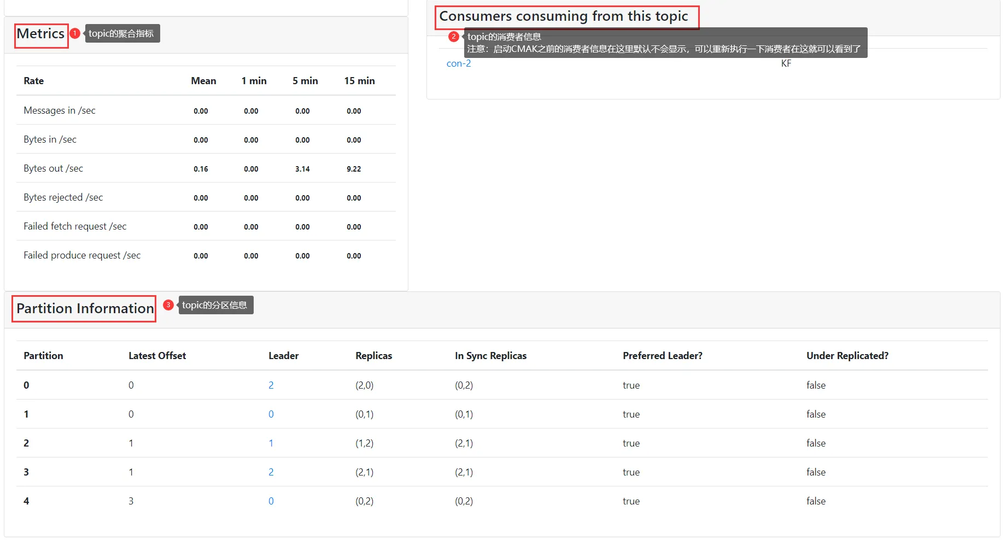Open leader broker 2 link for partition 0
Viewport: 1006px width, 540px height.
[x=271, y=385]
